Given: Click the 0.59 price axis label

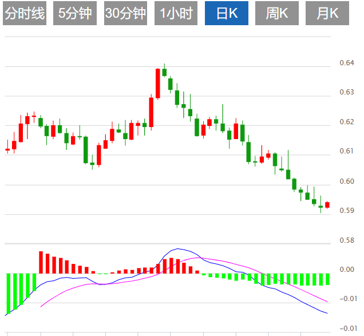Looking at the screenshot, I should [347, 211].
